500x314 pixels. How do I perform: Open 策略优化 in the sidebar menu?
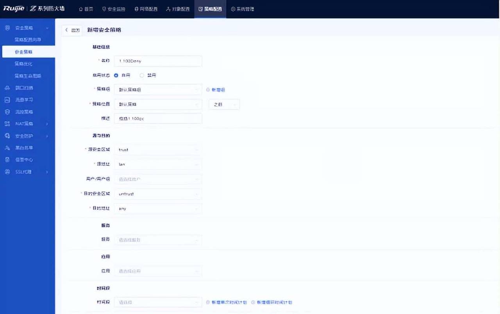pyautogui.click(x=23, y=64)
